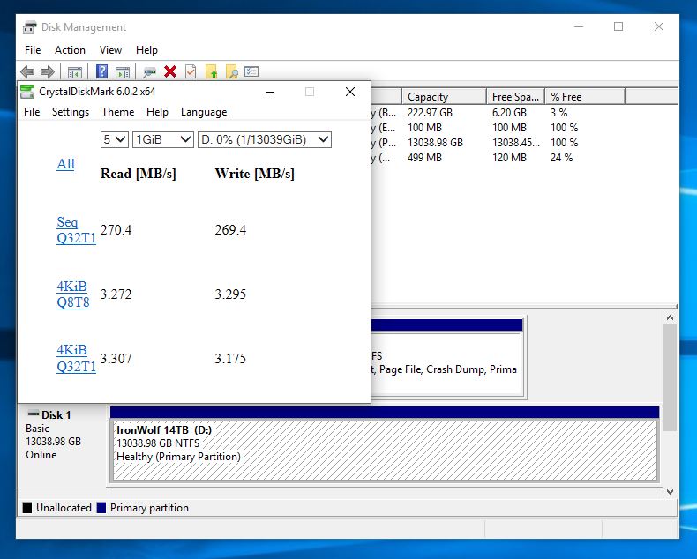Click the Seq write value 269.4

click(230, 230)
